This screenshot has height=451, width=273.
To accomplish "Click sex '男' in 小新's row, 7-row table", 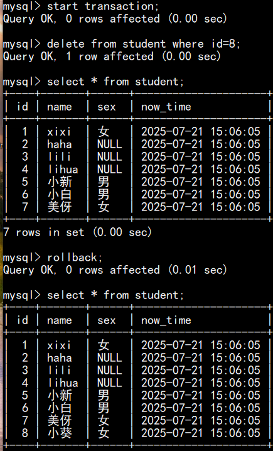I will pos(104,182).
